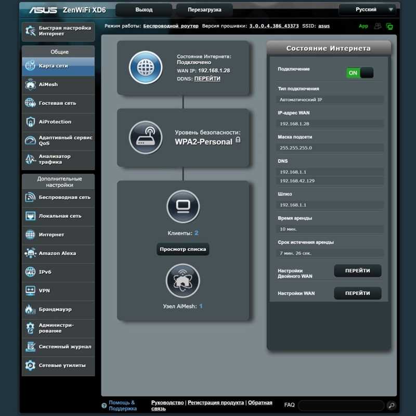Image resolution: width=416 pixels, height=416 pixels.
Task: Click the IPv6 icon
Action: (x=30, y=272)
